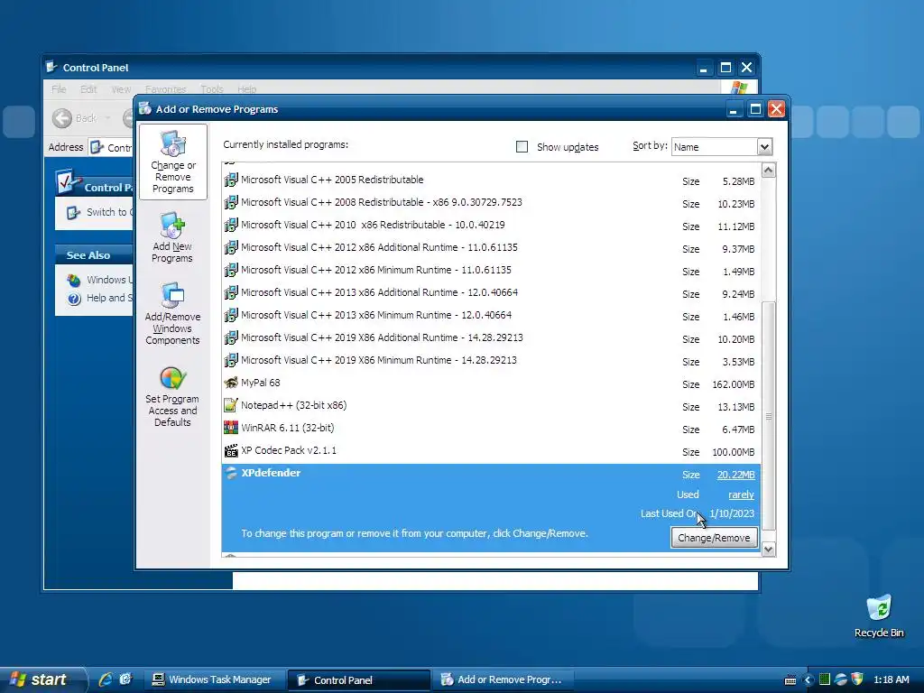This screenshot has width=924, height=693.
Task: Click the 20.22MB size link
Action: (736, 475)
